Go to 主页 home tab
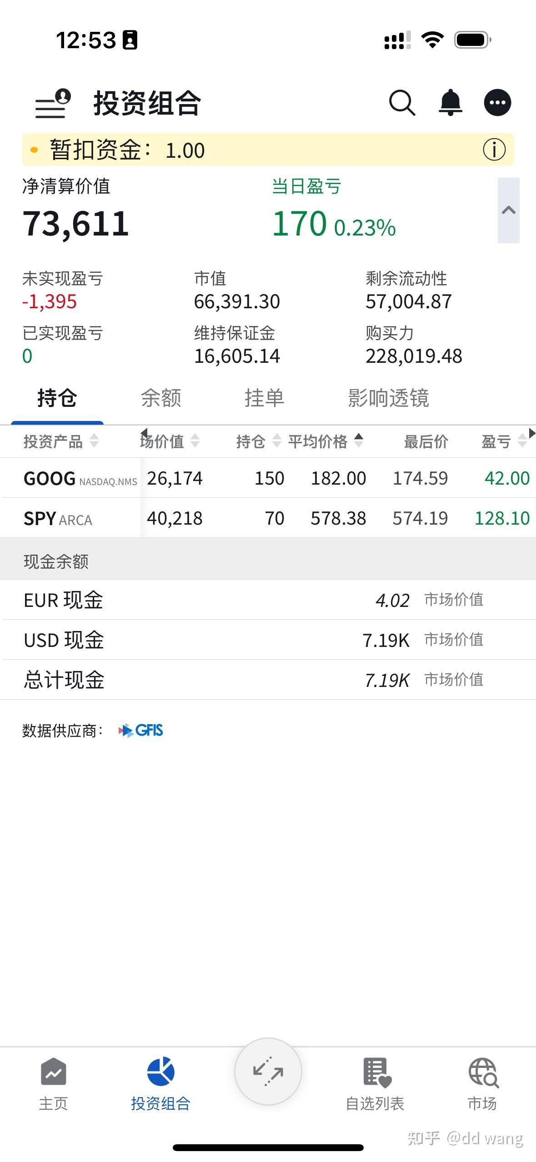 [53, 1084]
